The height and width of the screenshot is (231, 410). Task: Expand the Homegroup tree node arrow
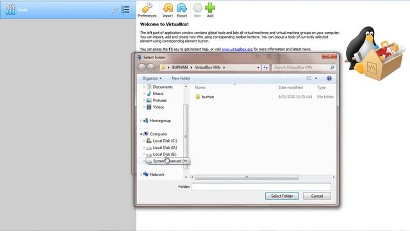pos(141,121)
